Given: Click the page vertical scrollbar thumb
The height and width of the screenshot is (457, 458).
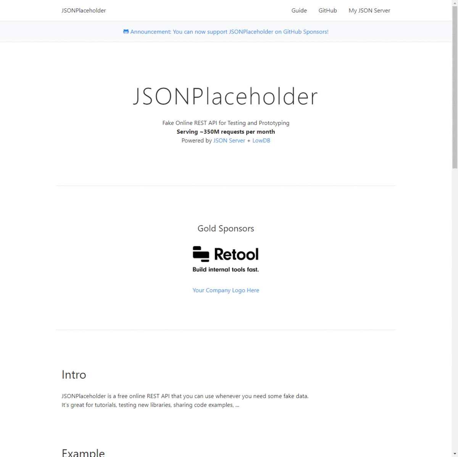Looking at the screenshot, I should (455, 87).
